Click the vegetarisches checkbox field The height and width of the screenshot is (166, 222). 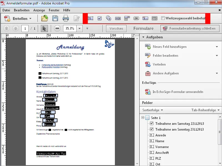[50, 130]
